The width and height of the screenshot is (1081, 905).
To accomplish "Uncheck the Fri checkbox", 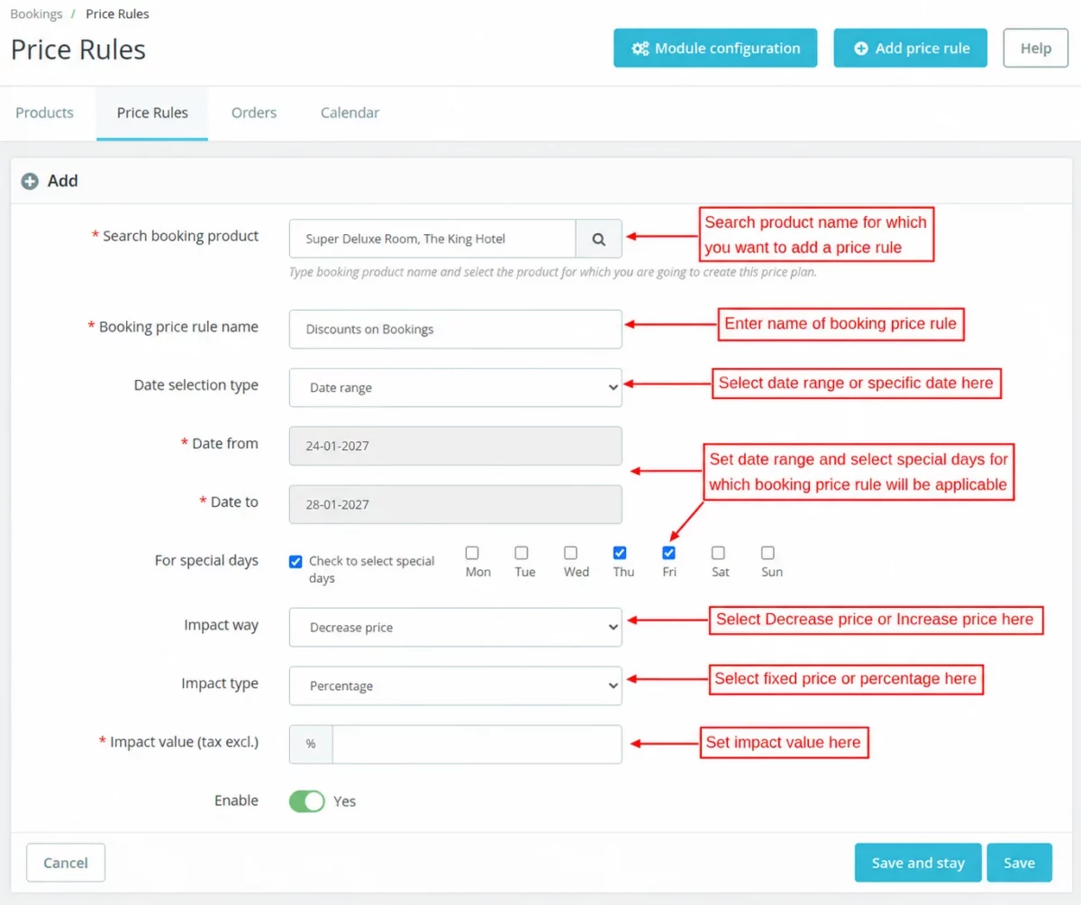I will click(668, 553).
